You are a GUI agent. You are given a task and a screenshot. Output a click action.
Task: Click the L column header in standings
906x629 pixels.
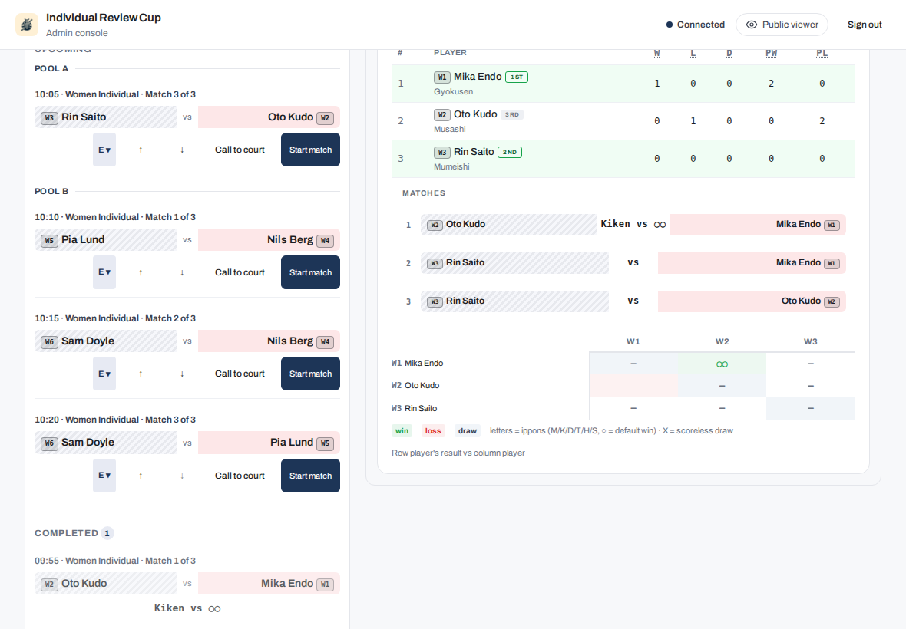(x=693, y=53)
